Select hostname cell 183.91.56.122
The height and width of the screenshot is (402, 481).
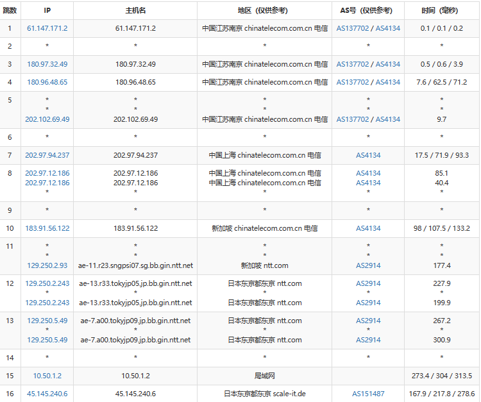[135, 228]
